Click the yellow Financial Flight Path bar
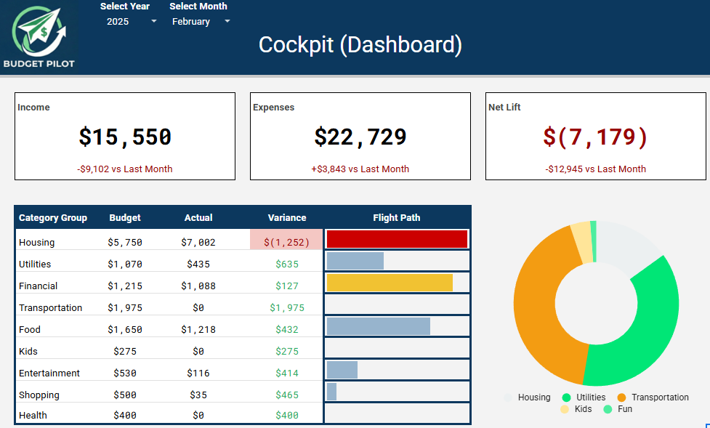 coord(390,282)
